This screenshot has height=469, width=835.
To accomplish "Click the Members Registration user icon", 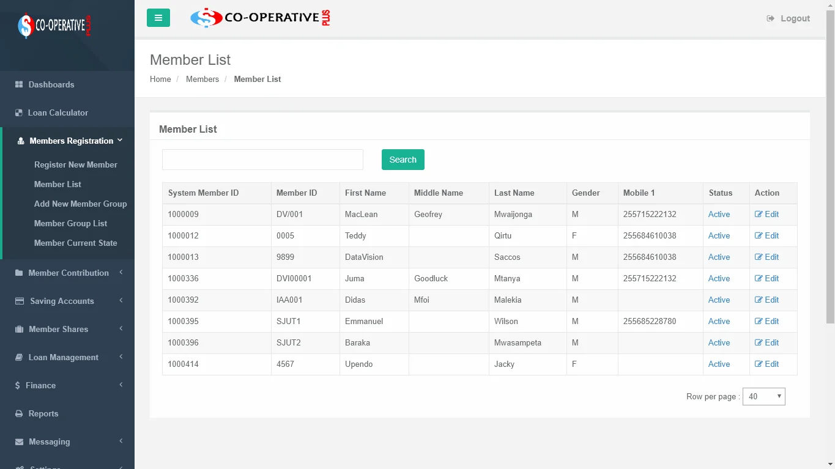I will [21, 141].
